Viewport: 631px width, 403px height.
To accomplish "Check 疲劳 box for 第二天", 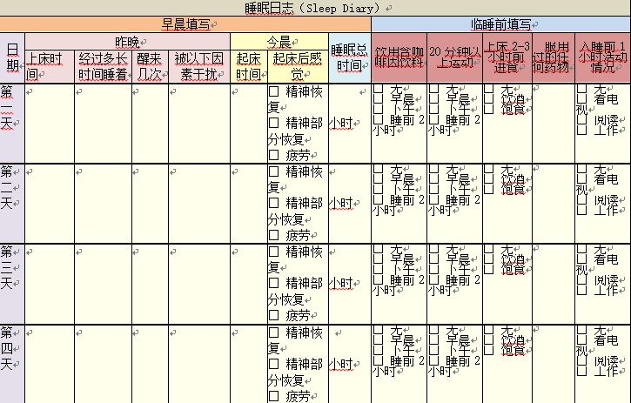I will point(273,235).
